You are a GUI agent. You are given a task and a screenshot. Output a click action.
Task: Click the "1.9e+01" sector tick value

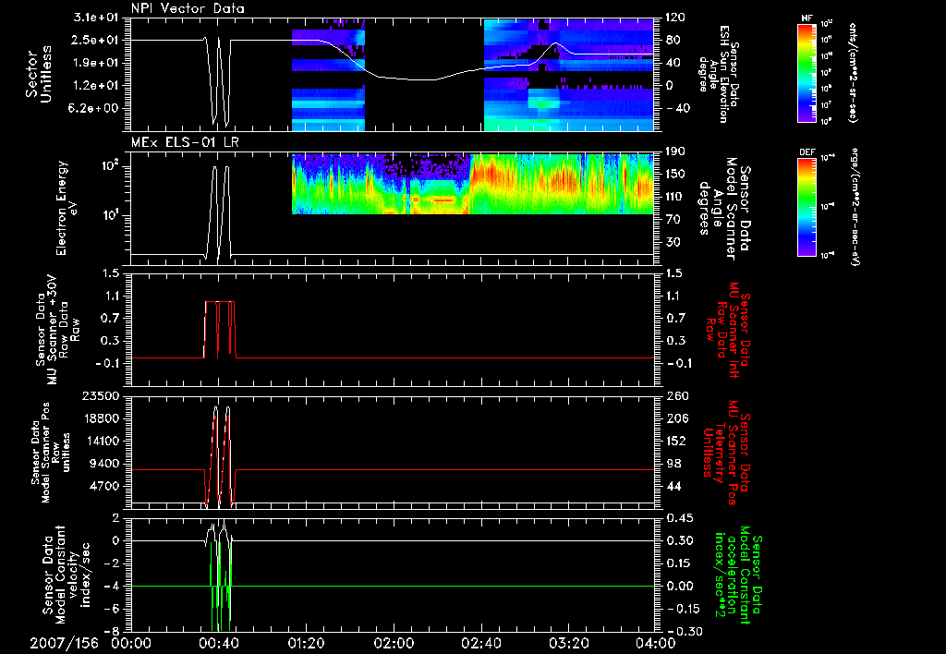[96, 63]
